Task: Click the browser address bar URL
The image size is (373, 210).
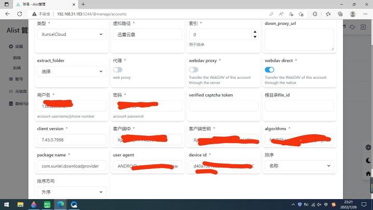Action: (x=92, y=14)
